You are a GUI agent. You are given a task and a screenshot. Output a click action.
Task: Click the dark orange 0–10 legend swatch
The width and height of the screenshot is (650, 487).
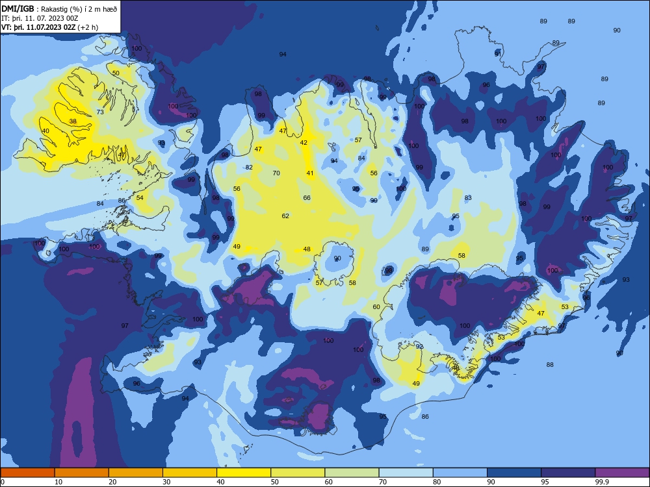click(27, 473)
